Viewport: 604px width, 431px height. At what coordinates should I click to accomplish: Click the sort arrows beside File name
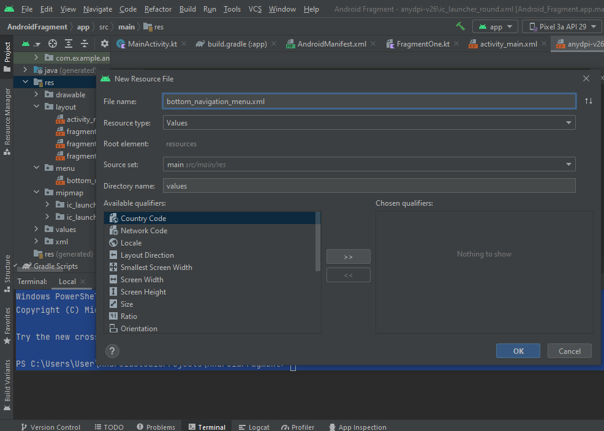tap(588, 101)
